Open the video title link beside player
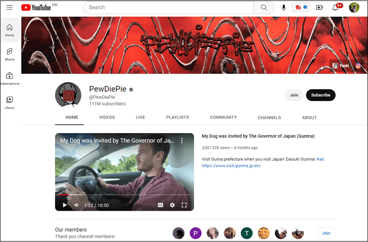 click(258, 136)
